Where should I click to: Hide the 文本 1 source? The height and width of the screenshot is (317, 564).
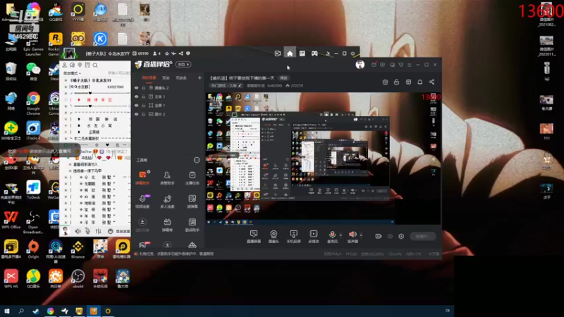click(136, 97)
